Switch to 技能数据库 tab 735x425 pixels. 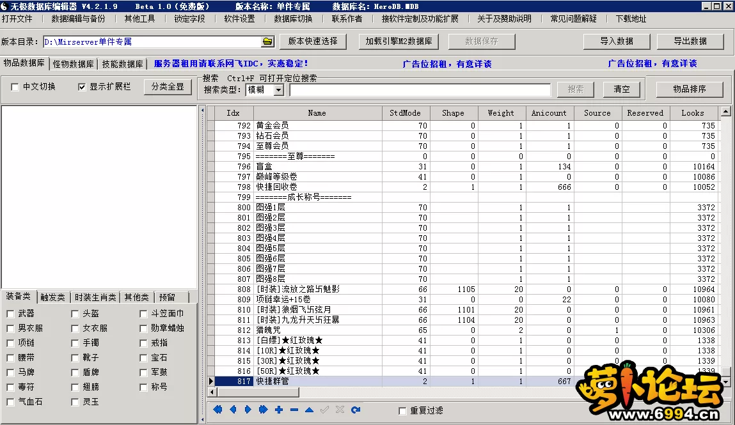[122, 64]
